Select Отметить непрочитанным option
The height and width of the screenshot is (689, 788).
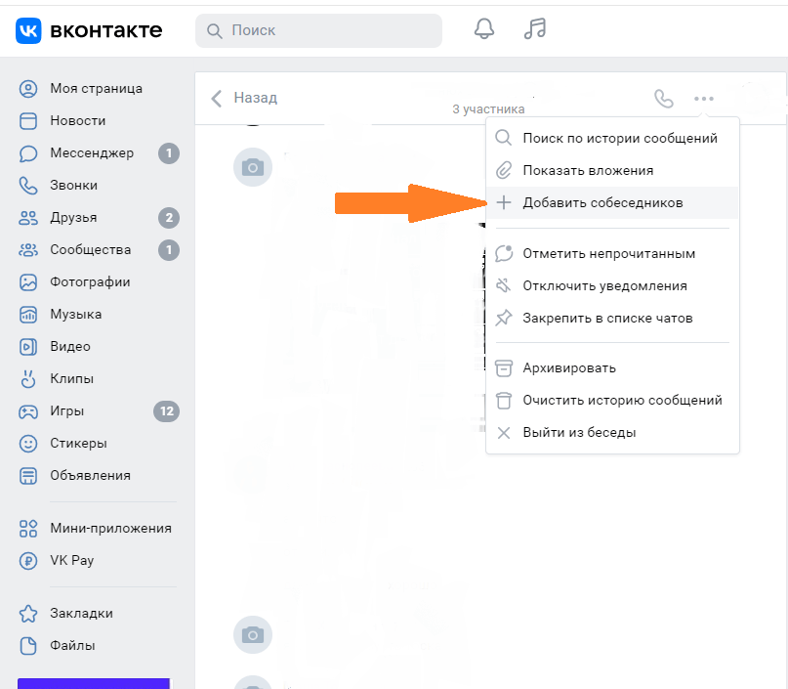click(x=608, y=253)
